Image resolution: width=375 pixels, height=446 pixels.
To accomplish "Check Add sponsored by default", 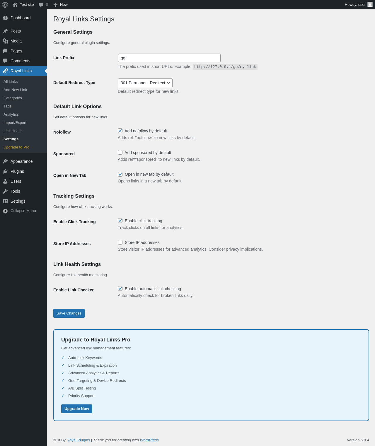I will 120,152.
